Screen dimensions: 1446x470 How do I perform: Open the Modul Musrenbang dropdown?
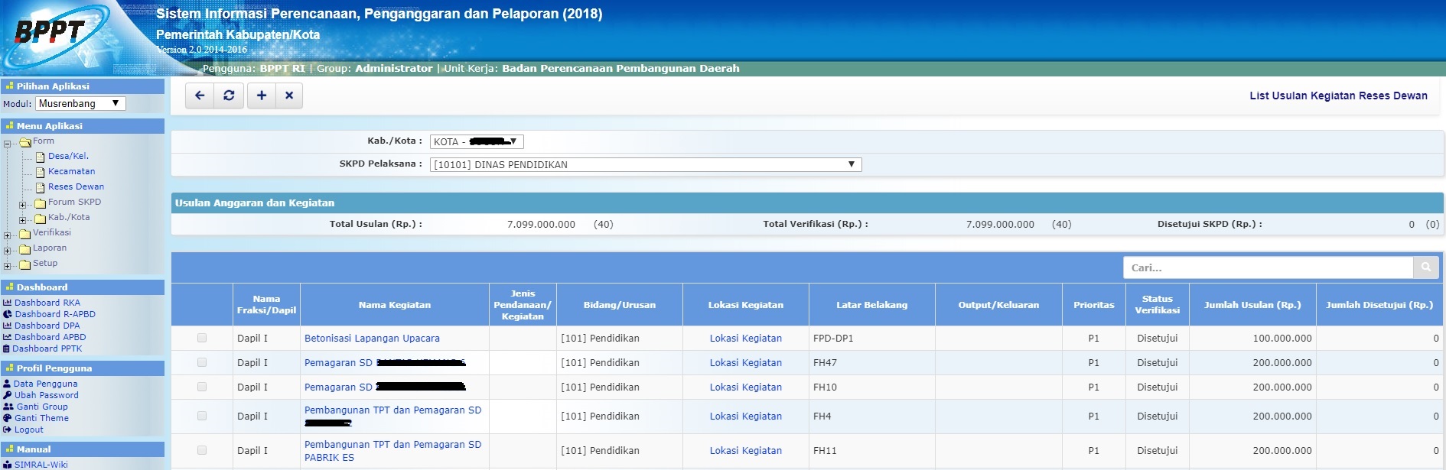[x=80, y=103]
